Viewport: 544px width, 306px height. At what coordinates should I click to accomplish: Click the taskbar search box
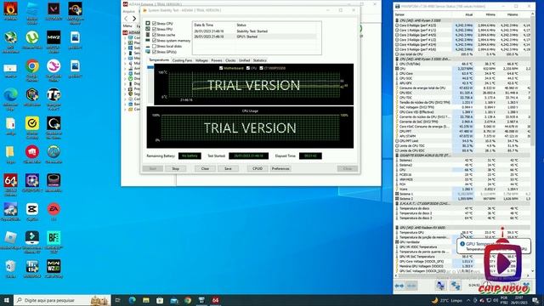[62, 300]
